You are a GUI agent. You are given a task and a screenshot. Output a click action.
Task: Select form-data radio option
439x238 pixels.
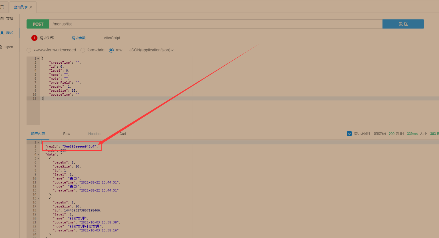83,50
